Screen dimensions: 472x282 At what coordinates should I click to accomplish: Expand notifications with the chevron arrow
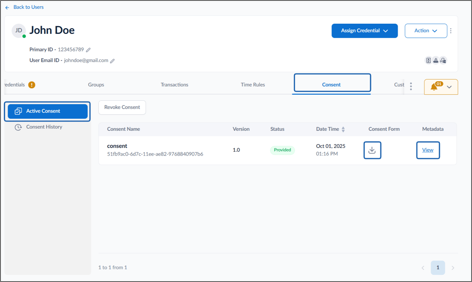coord(449,87)
